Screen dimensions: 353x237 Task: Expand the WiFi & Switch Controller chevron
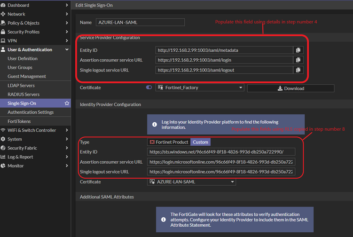pos(67,130)
